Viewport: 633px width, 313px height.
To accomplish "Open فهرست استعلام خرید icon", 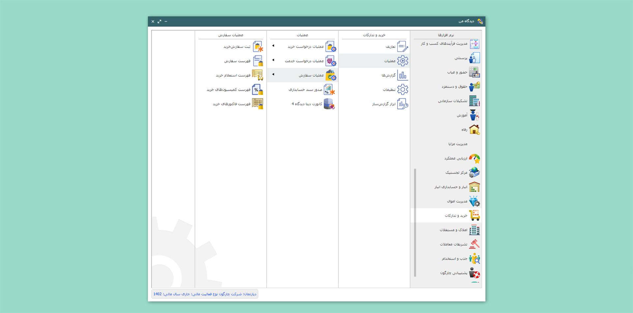I will (257, 75).
